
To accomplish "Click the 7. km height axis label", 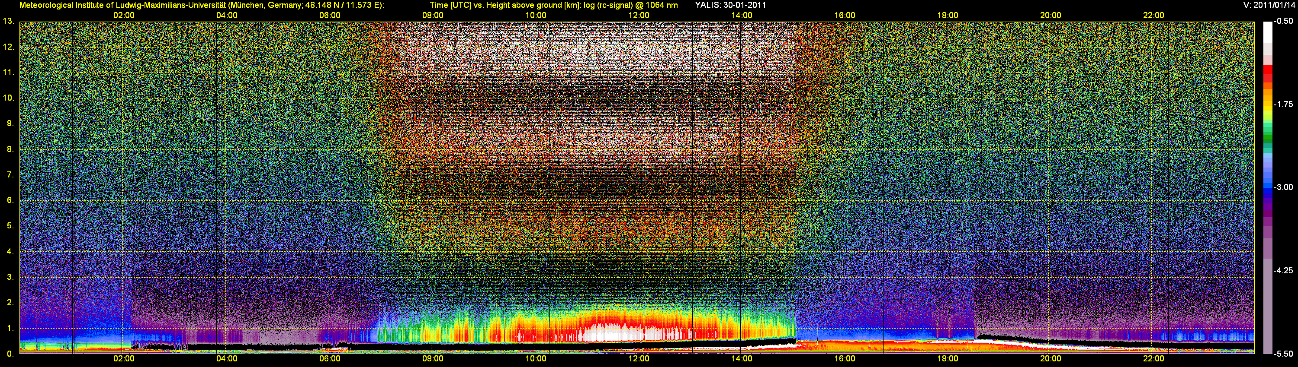I will click(10, 174).
